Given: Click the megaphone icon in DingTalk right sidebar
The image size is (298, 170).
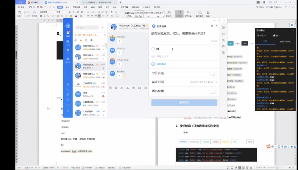Looking at the screenshot, I should (223, 46).
